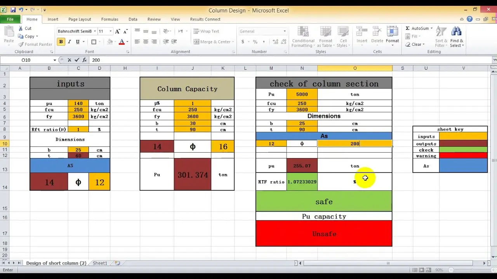Click the Font Color swatch icon

click(122, 42)
